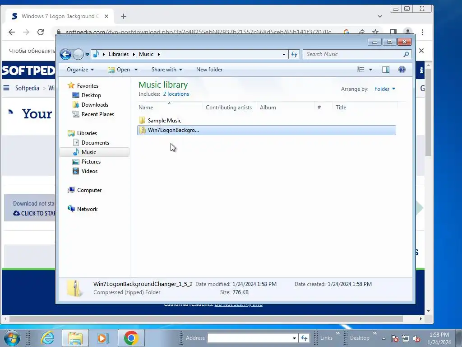Sort by Name column header
The height and width of the screenshot is (347, 462).
(170, 108)
